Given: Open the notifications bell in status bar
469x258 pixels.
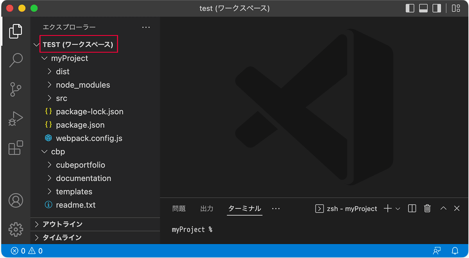Looking at the screenshot, I should pyautogui.click(x=455, y=251).
